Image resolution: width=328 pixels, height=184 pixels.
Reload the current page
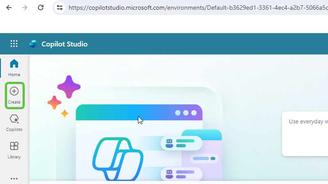point(41,8)
